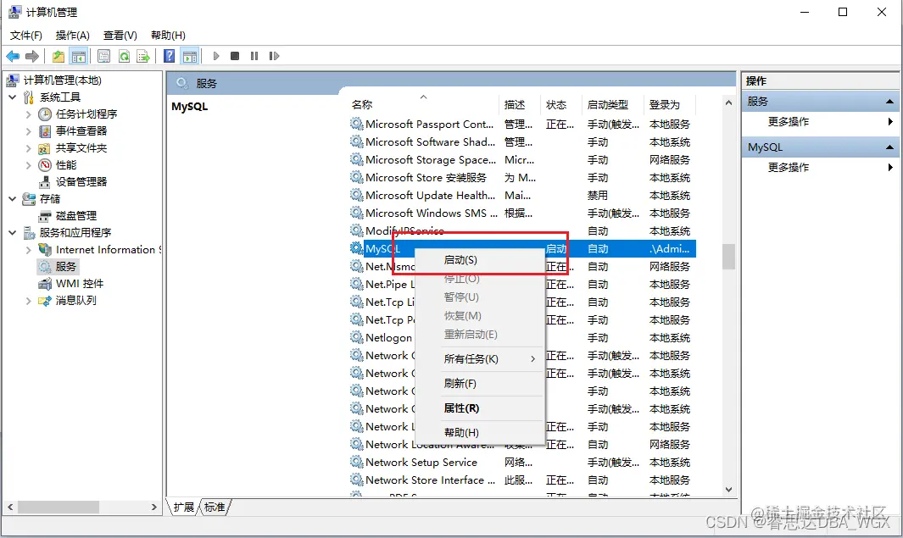Click the blue Help question mark icon
Image resolution: width=903 pixels, height=538 pixels.
pos(170,56)
